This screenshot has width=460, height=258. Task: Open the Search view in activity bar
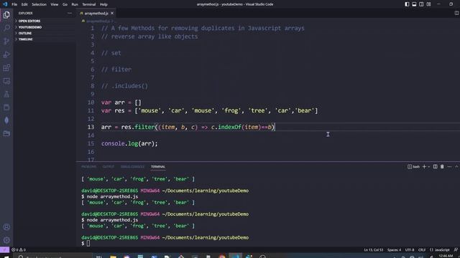tap(6, 28)
